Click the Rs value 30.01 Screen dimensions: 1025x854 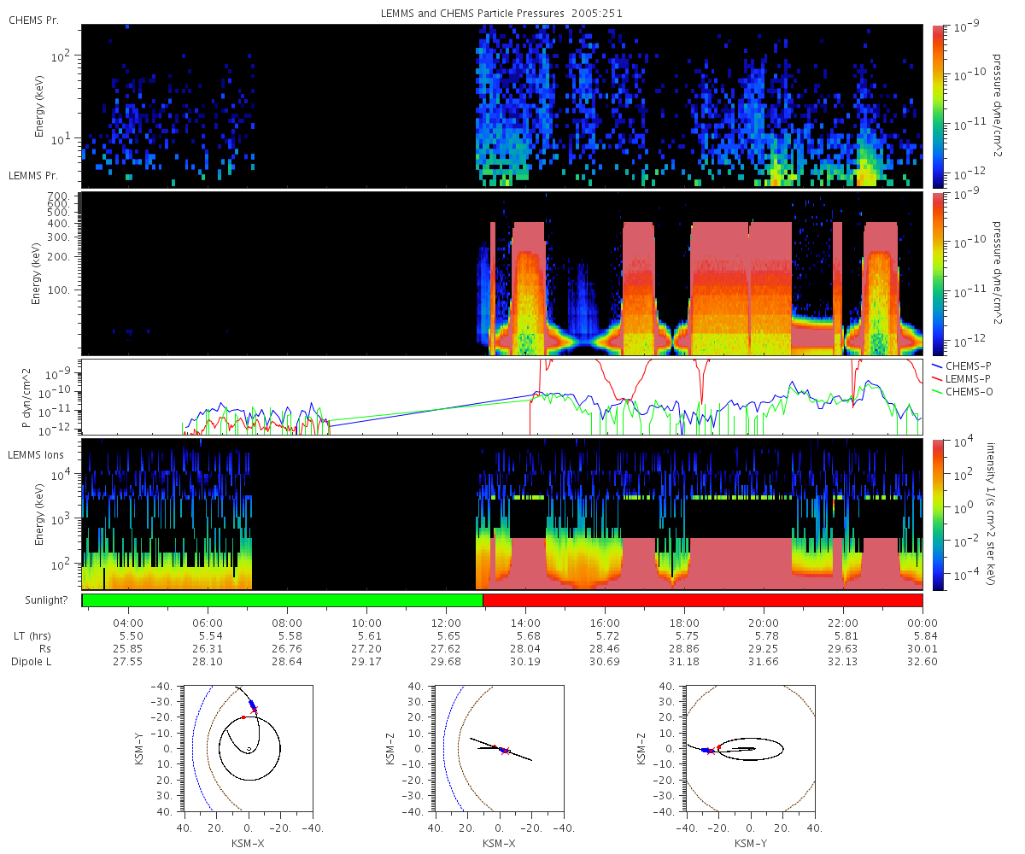coord(922,649)
